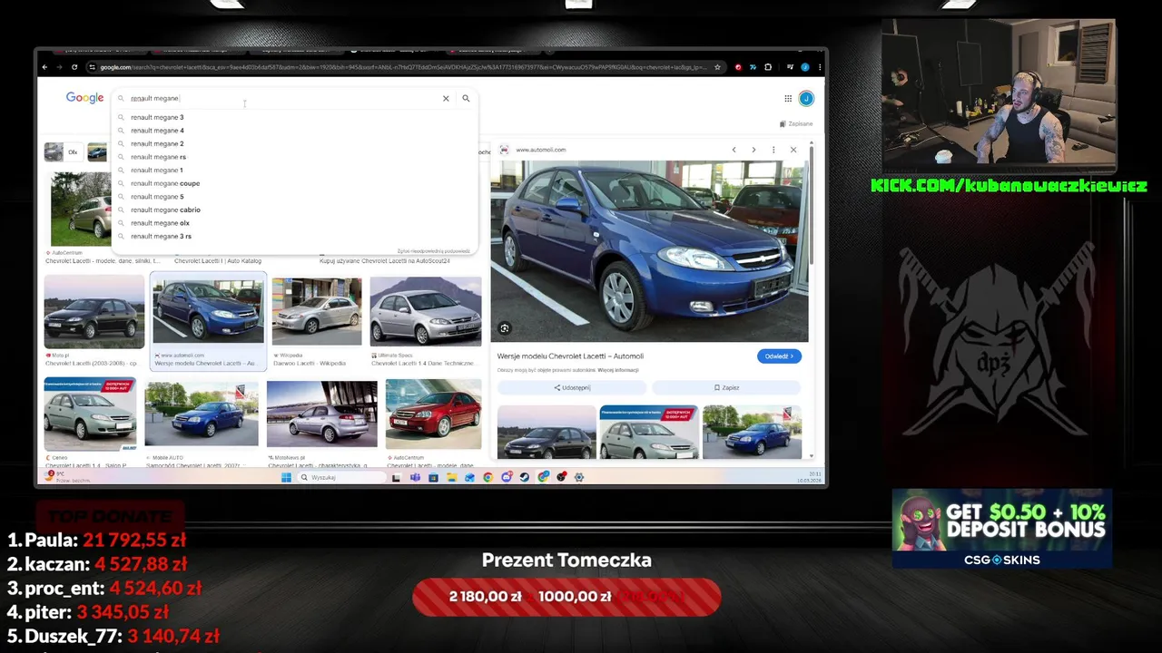Select the MotoNews.pl silver sedan thumbnail
Image resolution: width=1162 pixels, height=653 pixels.
pyautogui.click(x=322, y=414)
